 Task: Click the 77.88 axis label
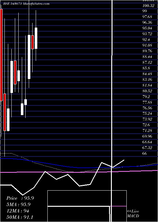[x=147, y=102]
